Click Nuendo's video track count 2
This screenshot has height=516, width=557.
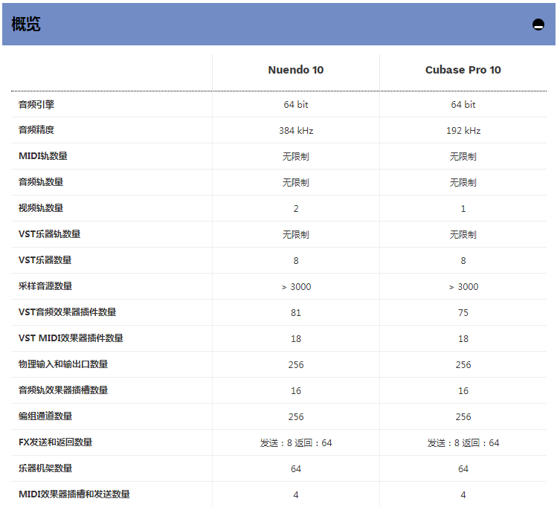coord(296,208)
